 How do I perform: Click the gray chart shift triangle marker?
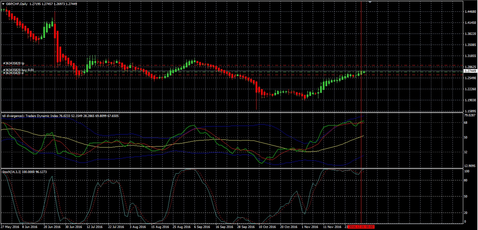point(370,2)
